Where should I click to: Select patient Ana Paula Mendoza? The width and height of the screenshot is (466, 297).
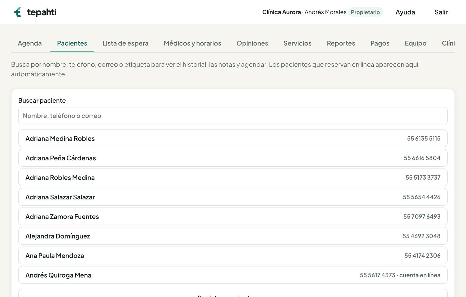(233, 255)
